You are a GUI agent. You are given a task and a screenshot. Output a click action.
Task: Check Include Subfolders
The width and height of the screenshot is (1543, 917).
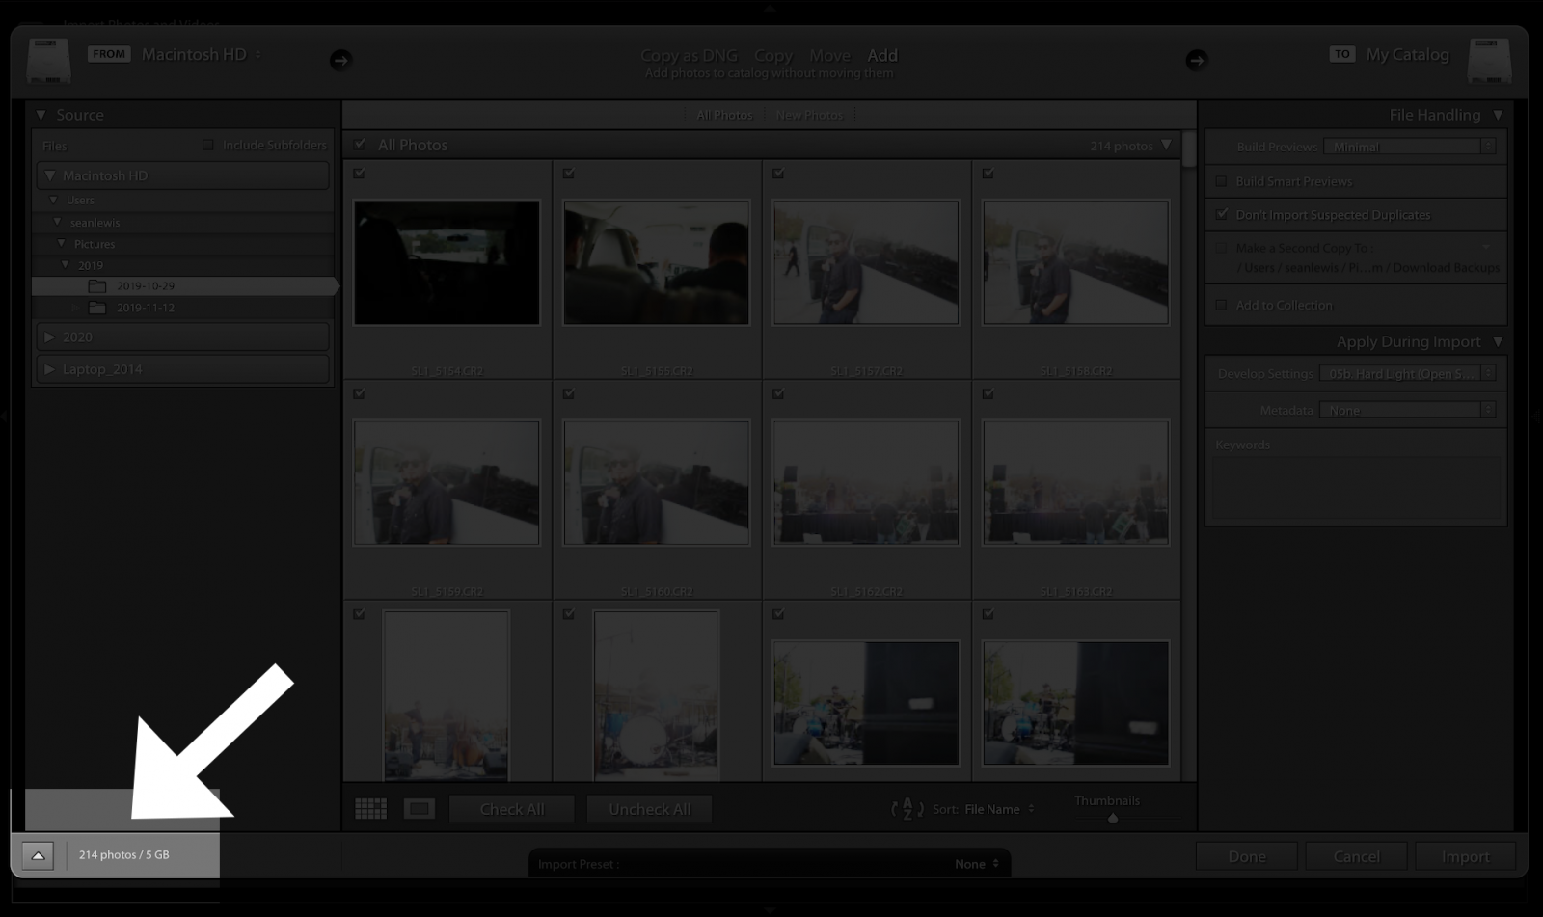[x=208, y=144]
